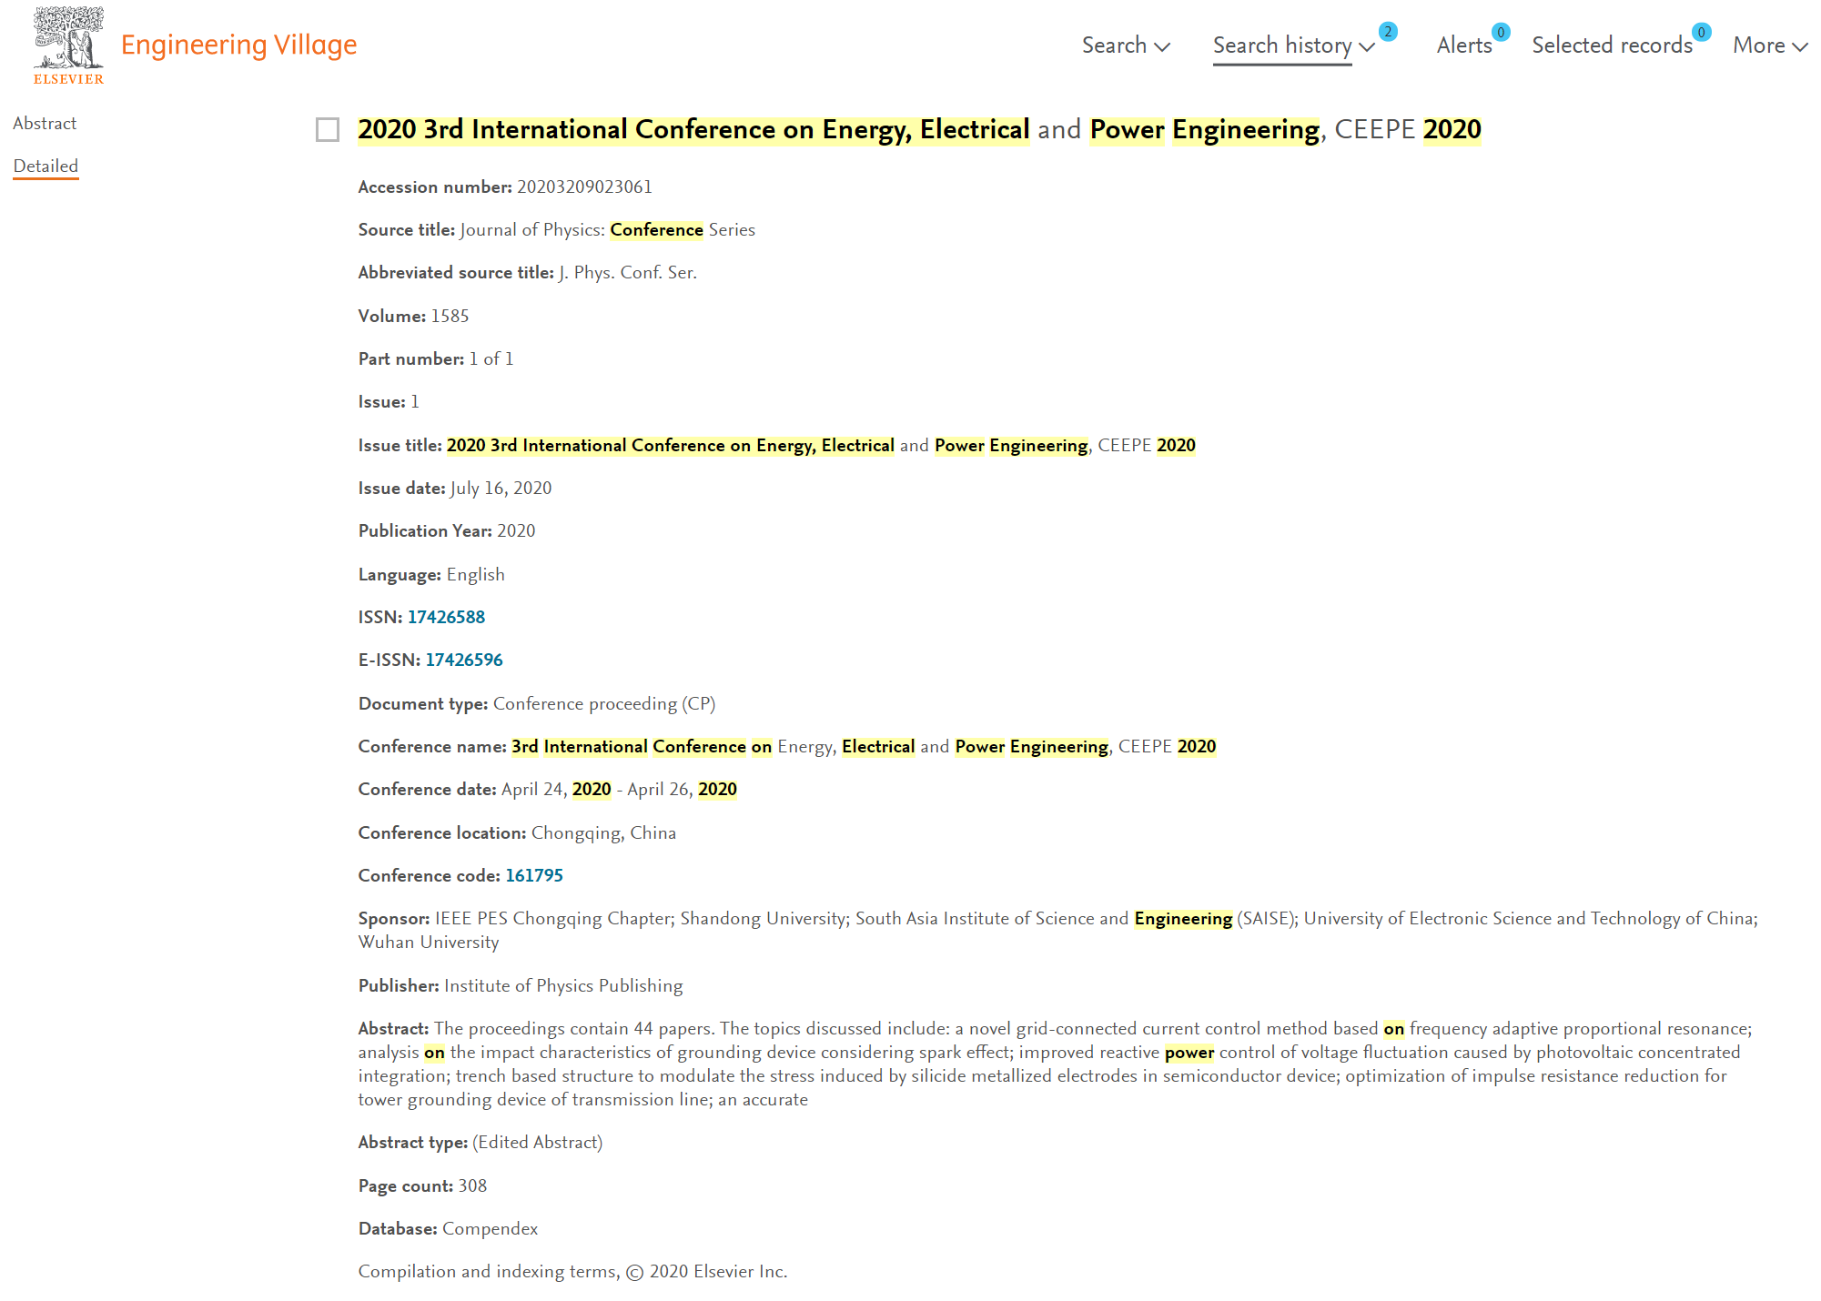Click the Document type Conference proceeding text
Screen dimensions: 1821x1301
click(604, 704)
